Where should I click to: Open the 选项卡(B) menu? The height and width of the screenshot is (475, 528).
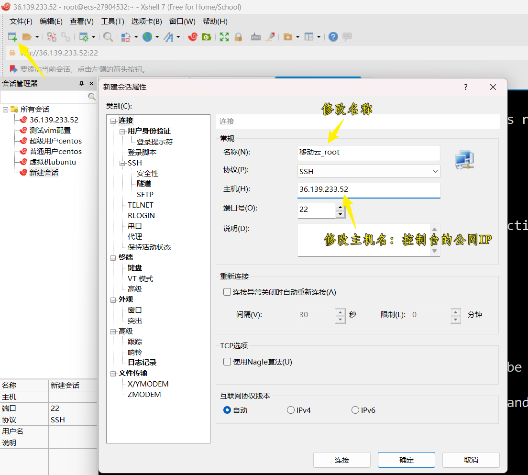(x=146, y=22)
